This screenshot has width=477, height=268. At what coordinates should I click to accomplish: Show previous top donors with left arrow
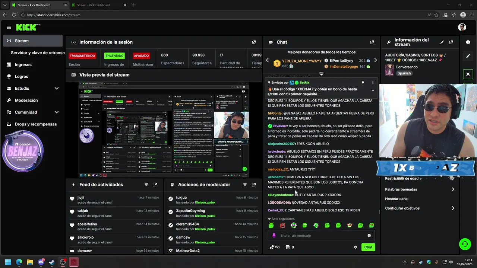[267, 60]
